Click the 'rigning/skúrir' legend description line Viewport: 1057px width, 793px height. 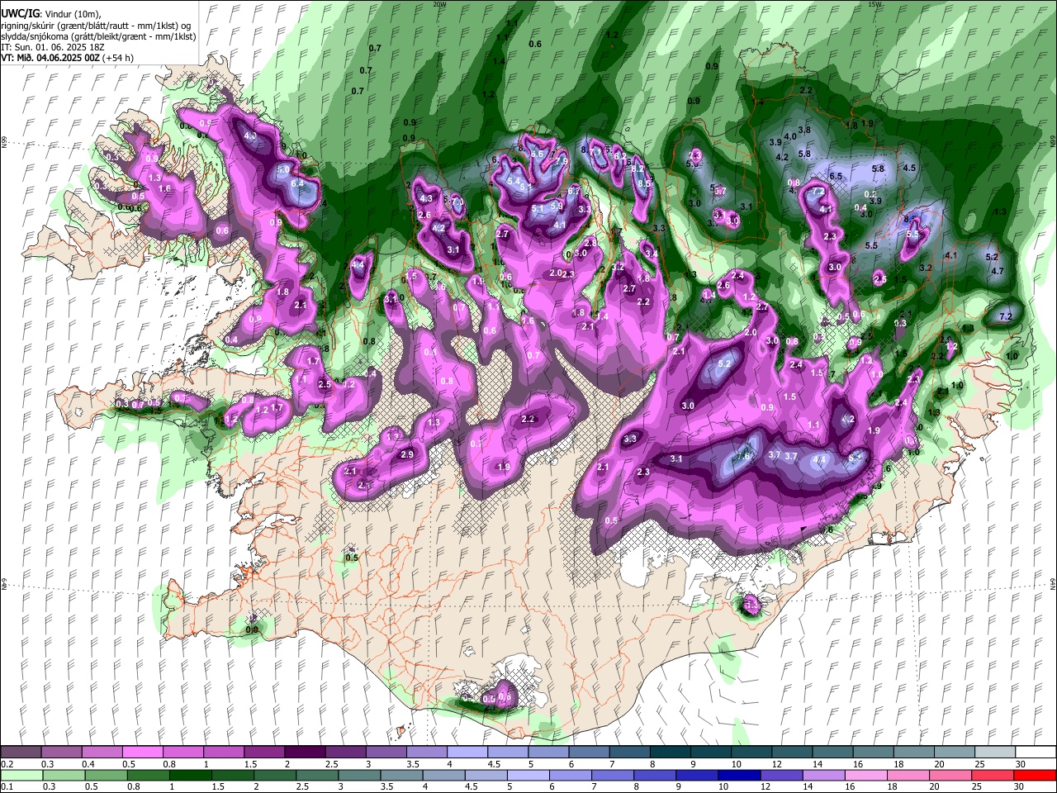(97, 26)
